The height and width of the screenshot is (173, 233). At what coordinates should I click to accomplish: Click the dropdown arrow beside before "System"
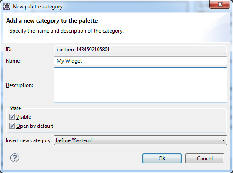tap(223, 140)
